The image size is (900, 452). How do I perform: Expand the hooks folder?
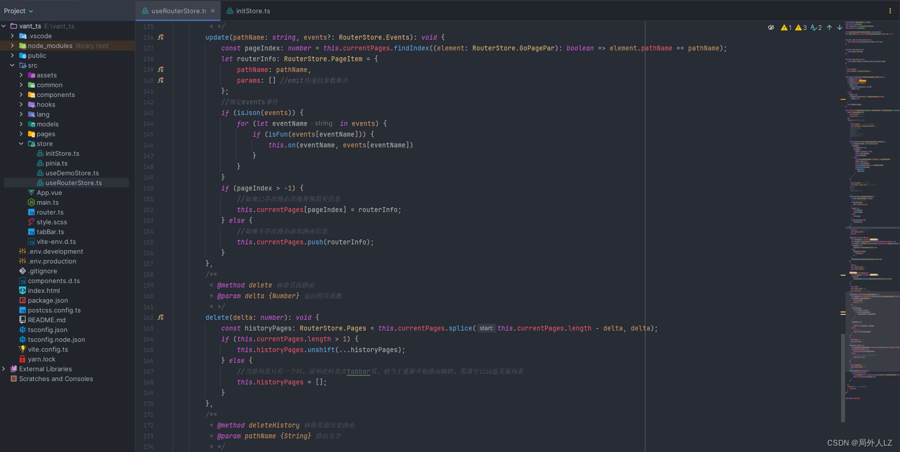[x=22, y=104]
